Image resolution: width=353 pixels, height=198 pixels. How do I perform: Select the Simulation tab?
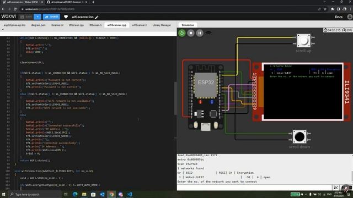click(x=188, y=25)
